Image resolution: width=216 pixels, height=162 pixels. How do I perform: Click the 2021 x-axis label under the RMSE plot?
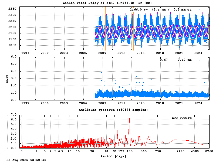pyautogui.click(x=179, y=103)
